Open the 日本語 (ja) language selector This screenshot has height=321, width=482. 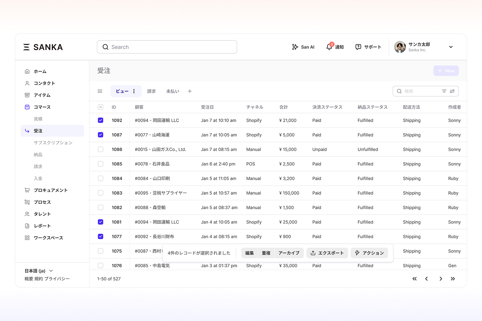pyautogui.click(x=39, y=271)
